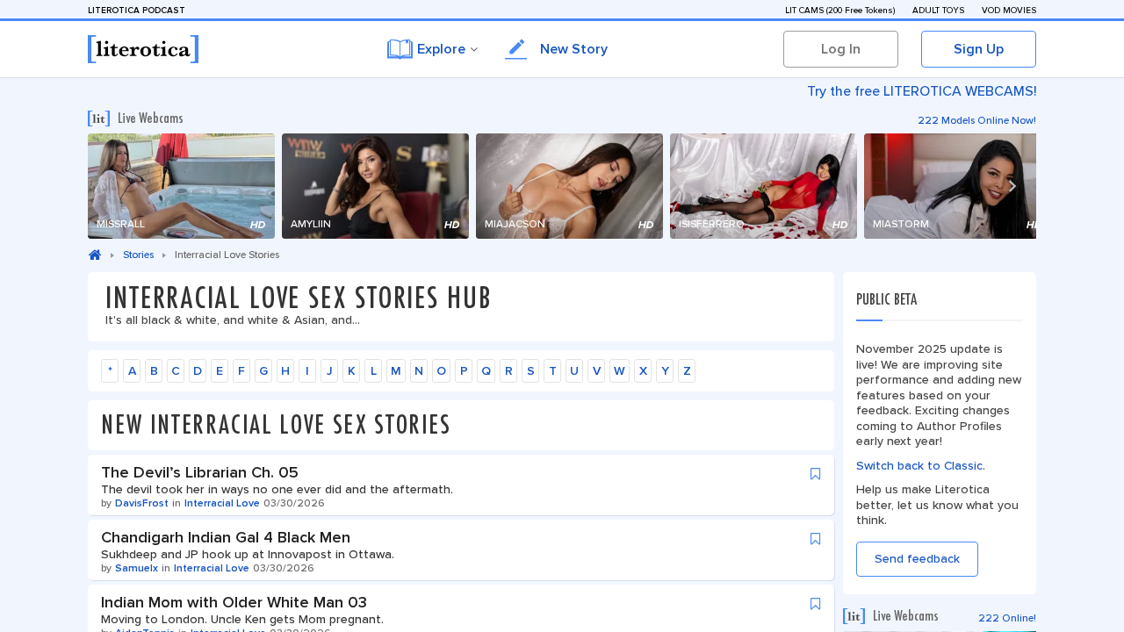This screenshot has width=1124, height=632.
Task: Open LITEROTICA PODCAST link
Action: [136, 11]
